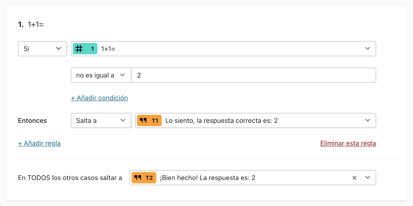Click the orange quotation icon in the T1 badge
Image resolution: width=413 pixels, height=206 pixels.
point(144,120)
